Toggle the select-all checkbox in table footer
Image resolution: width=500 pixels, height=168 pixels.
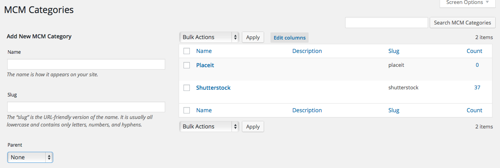[187, 110]
